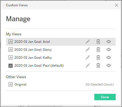Delete the 2020 01 Jan Goal: Ariel view
Screen dimensions: 122x107
[x=98, y=42]
